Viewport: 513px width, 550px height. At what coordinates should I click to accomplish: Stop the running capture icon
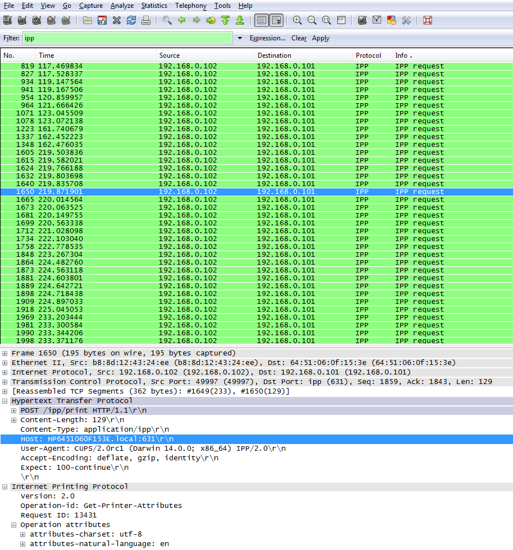[52, 20]
